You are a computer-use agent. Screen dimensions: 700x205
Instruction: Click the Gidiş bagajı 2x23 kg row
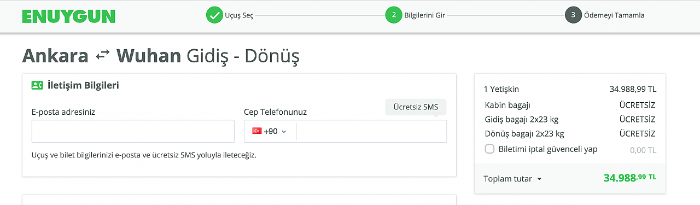pyautogui.click(x=570, y=119)
